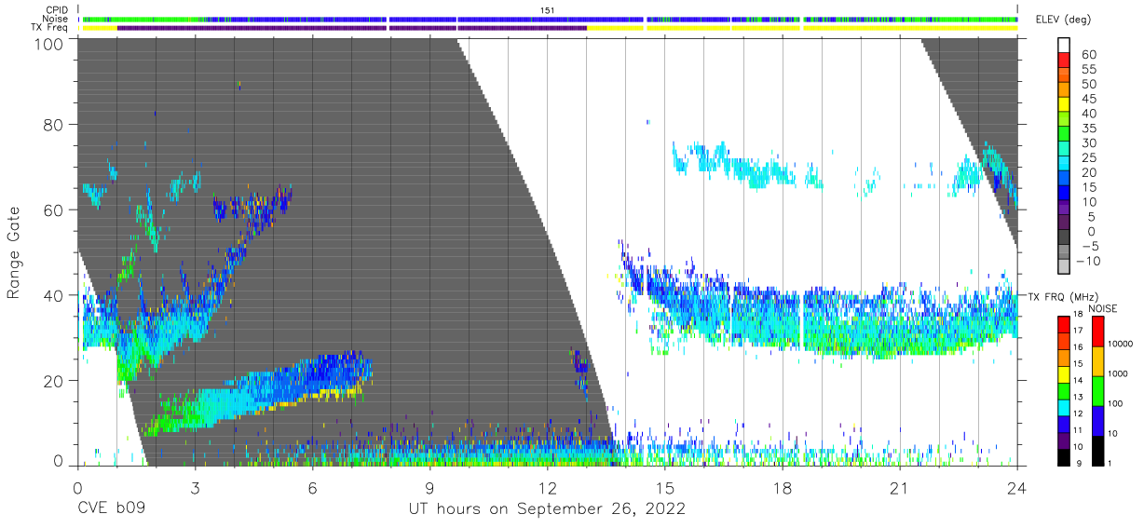Viewport: 1144px width, 528px height.
Task: Click the 9 tick on UT hours axis
Action: [x=429, y=488]
